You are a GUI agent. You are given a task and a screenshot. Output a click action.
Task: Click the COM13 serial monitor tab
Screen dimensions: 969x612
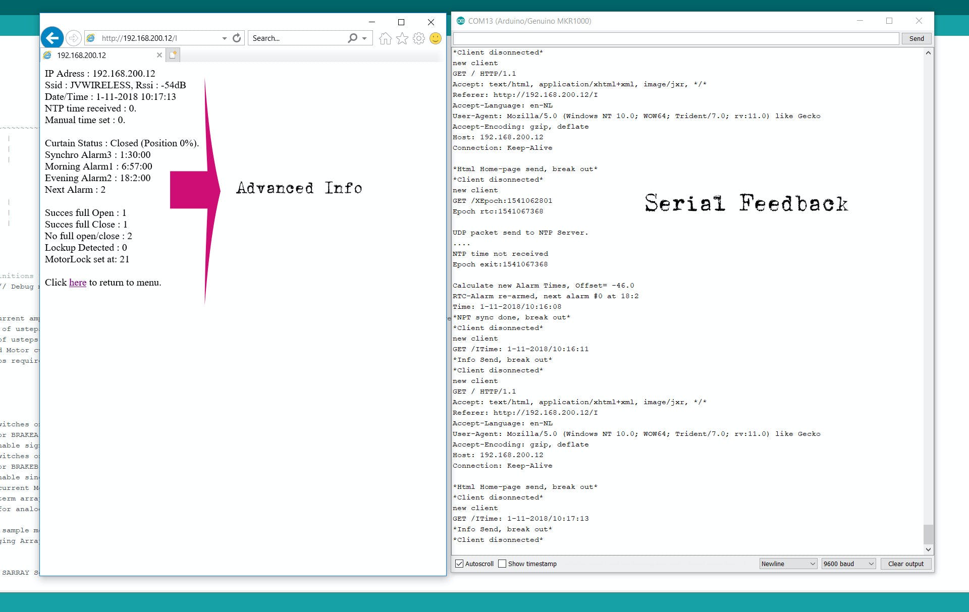pyautogui.click(x=529, y=21)
